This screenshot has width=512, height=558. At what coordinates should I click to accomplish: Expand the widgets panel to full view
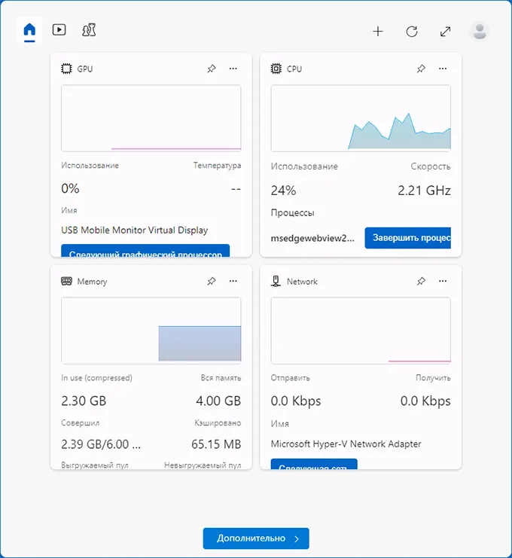(x=446, y=32)
